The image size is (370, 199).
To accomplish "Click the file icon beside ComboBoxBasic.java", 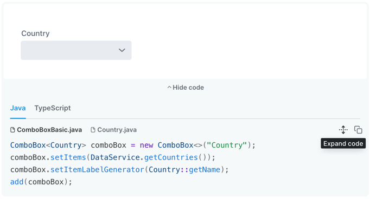I will tap(12, 130).
